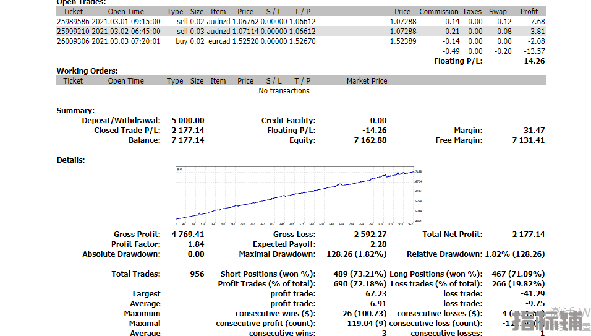Click Profit Factor value 1.84

click(x=196, y=244)
